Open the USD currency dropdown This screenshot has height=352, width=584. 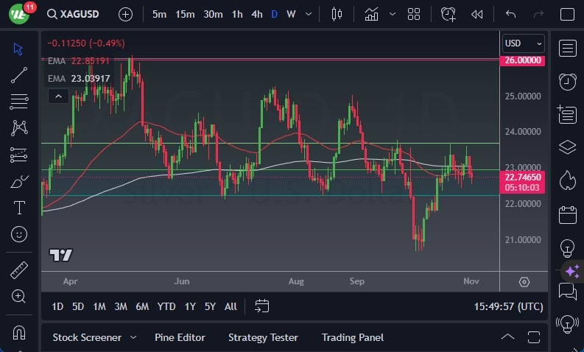pos(523,43)
